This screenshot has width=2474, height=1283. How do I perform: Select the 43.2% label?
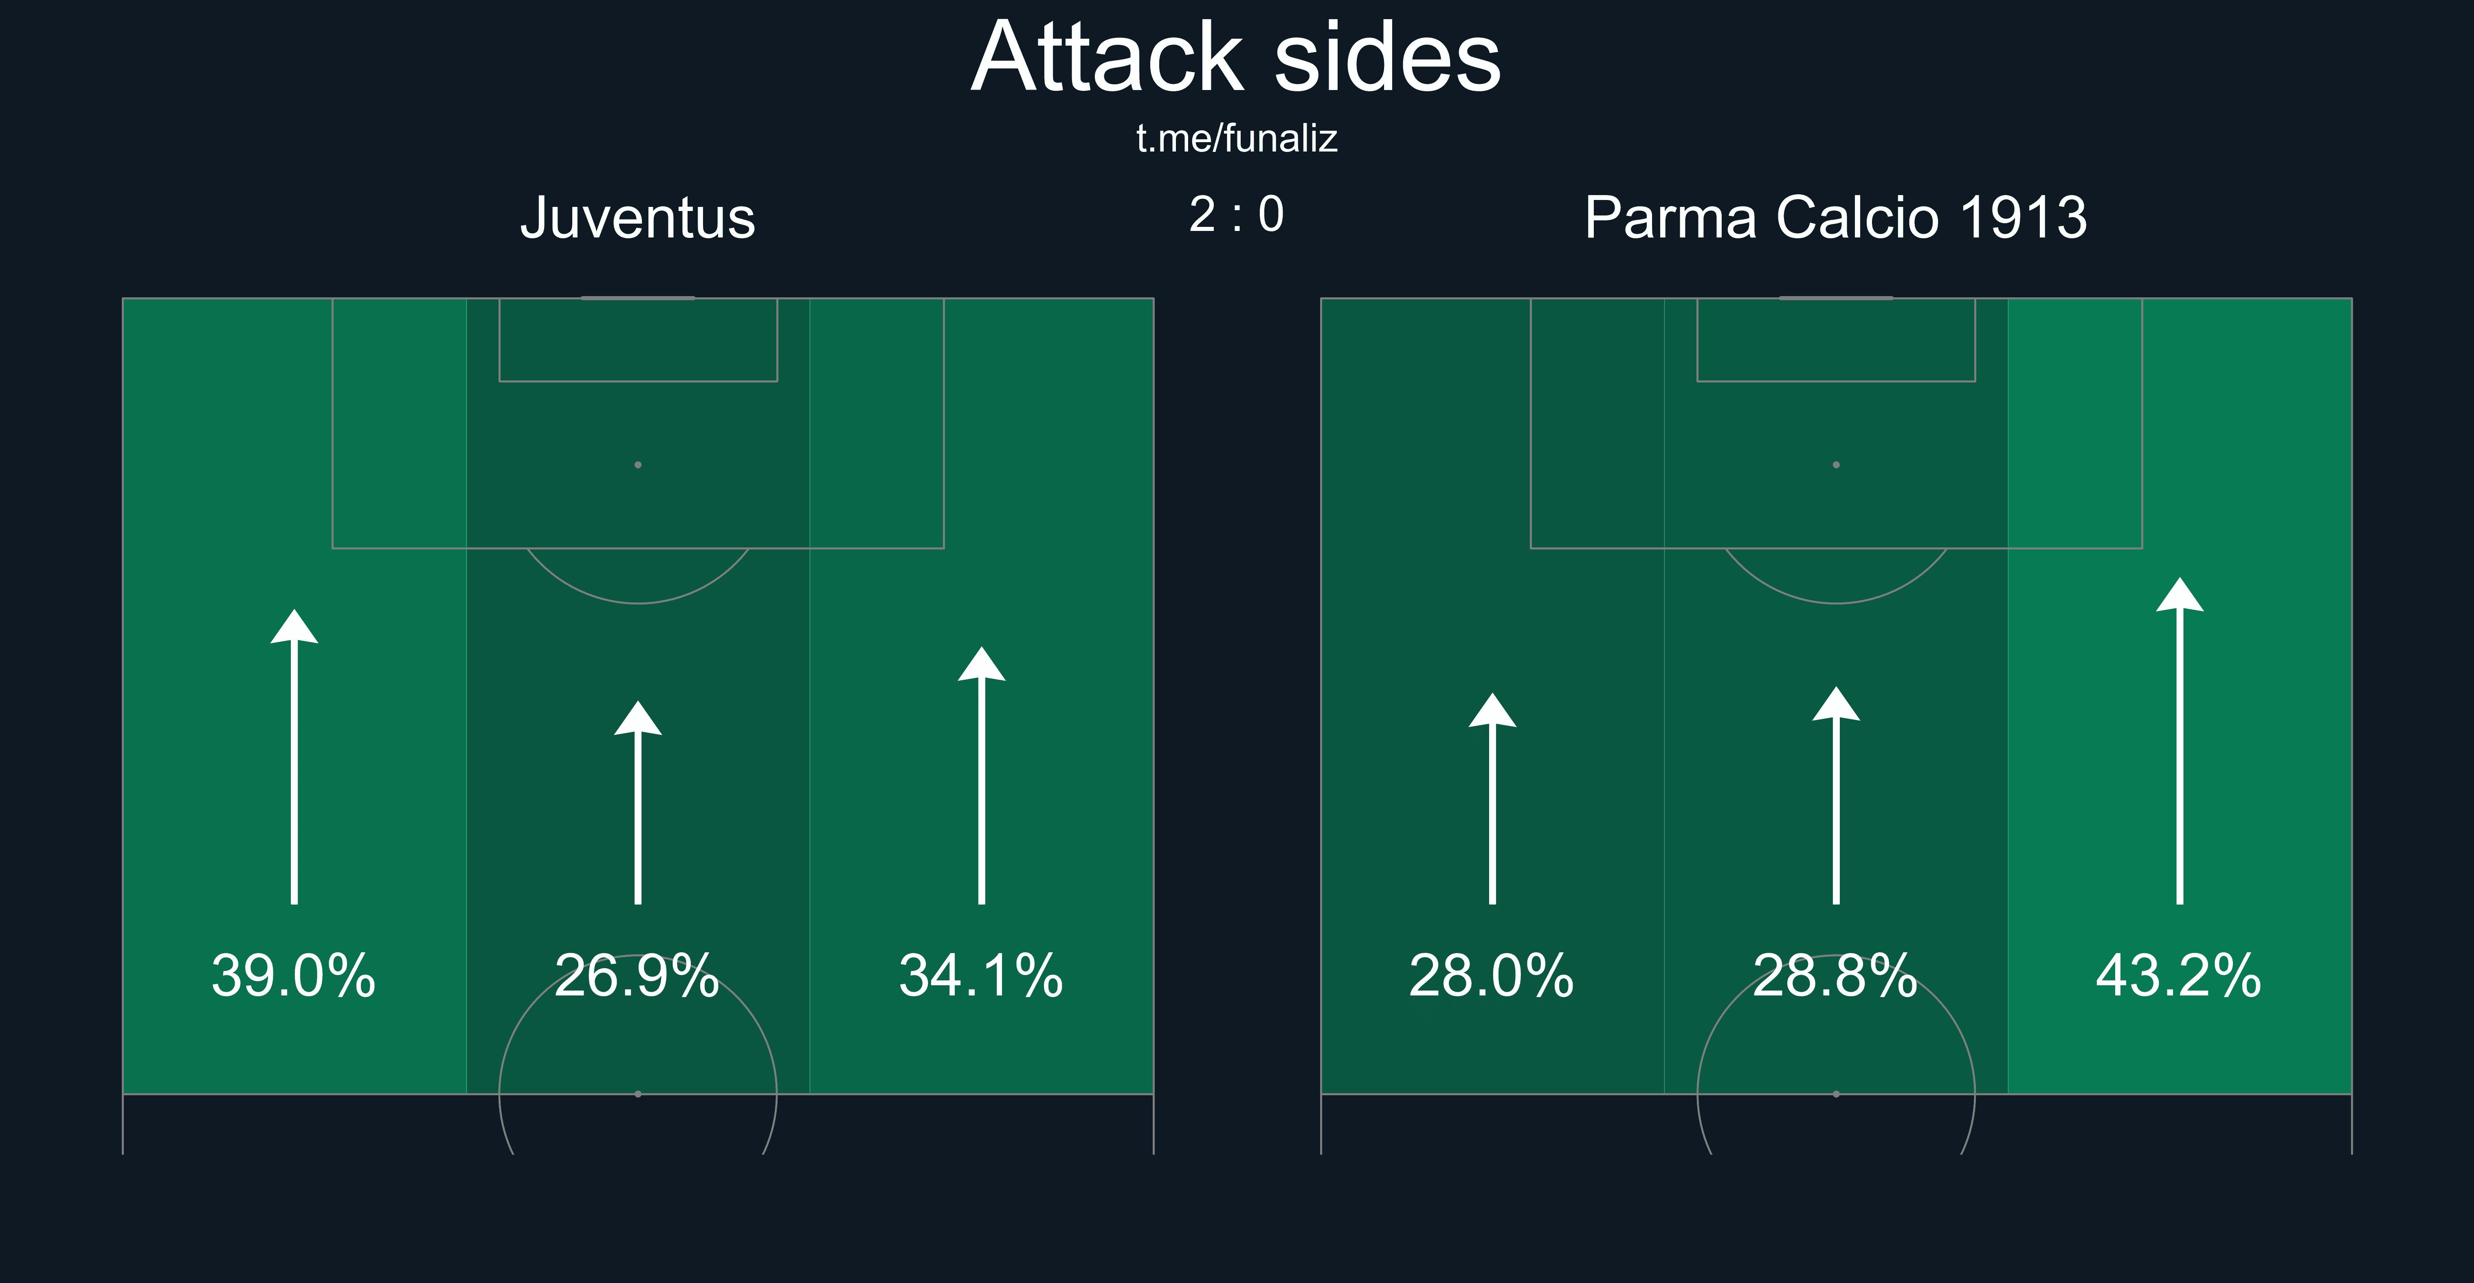pyautogui.click(x=2179, y=977)
